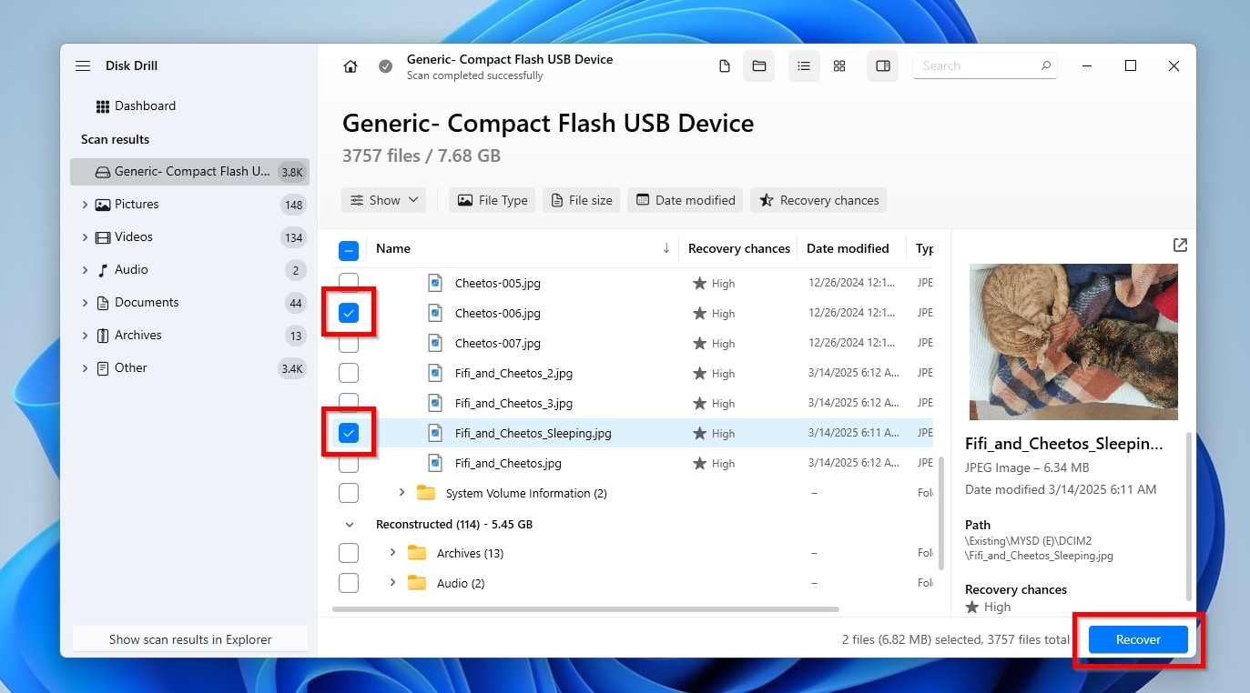The image size is (1250, 693).
Task: Click Show scan results in Explorer
Action: click(x=189, y=639)
